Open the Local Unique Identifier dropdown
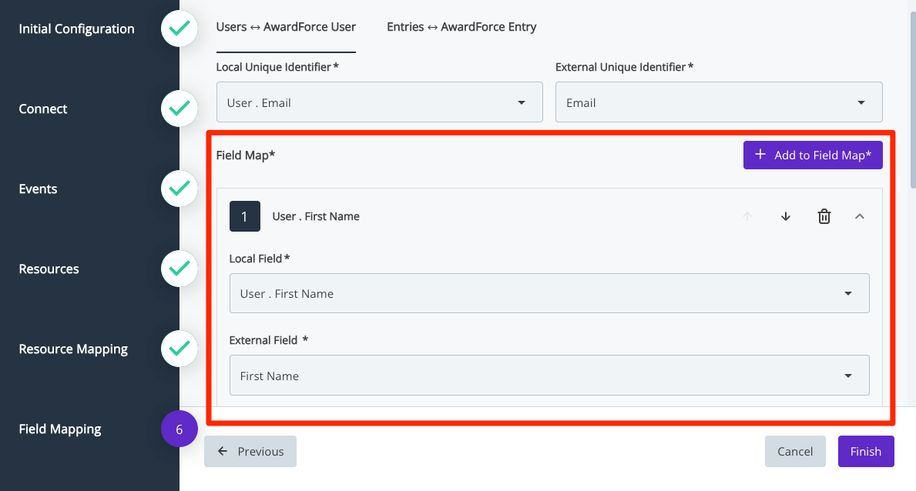Viewport: 916px width, 491px height. tap(379, 102)
